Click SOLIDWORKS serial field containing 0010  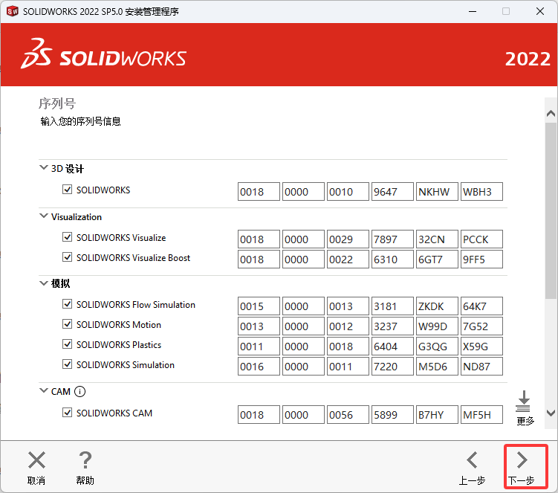click(348, 192)
